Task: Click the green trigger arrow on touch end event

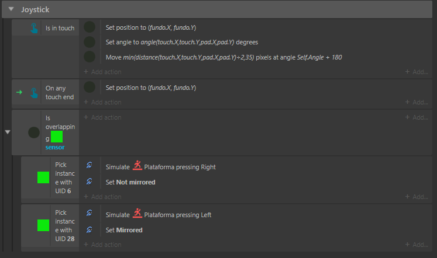Action: [19, 92]
